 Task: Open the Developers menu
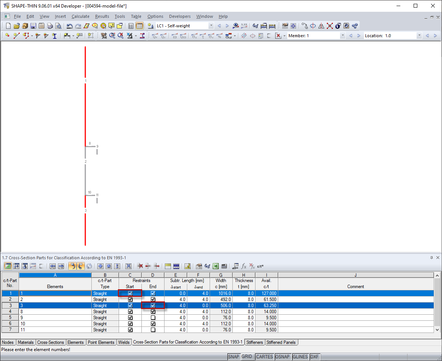point(180,16)
